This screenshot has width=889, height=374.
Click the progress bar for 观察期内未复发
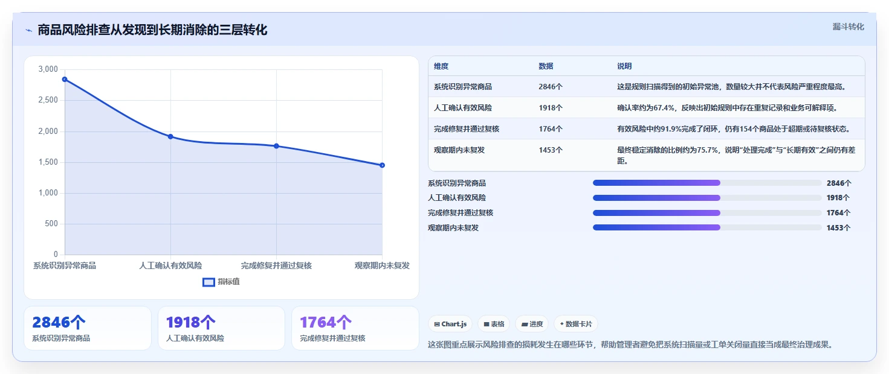tap(707, 227)
